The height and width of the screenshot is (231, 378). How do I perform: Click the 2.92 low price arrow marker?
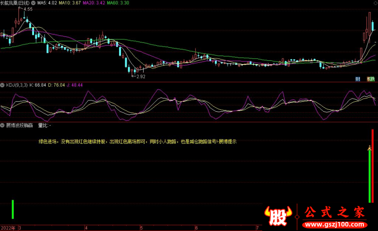point(139,76)
